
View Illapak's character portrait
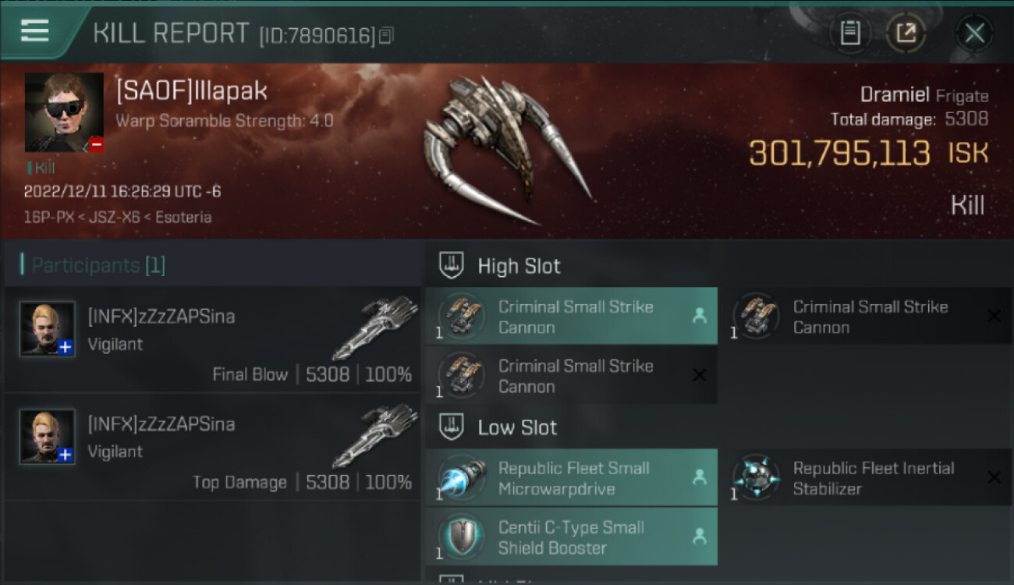(64, 112)
